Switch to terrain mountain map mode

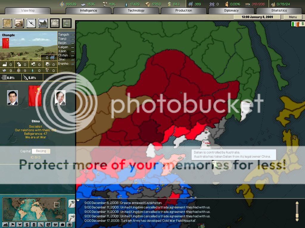coord(5,224)
